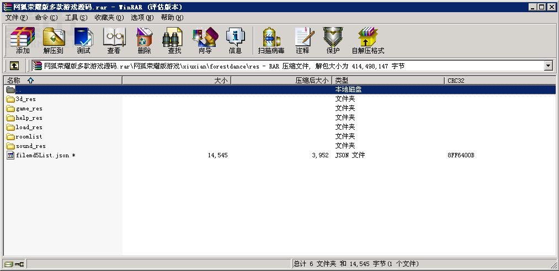Select the game_res folder icon
Viewport: 559px width, 271px height.
10,108
